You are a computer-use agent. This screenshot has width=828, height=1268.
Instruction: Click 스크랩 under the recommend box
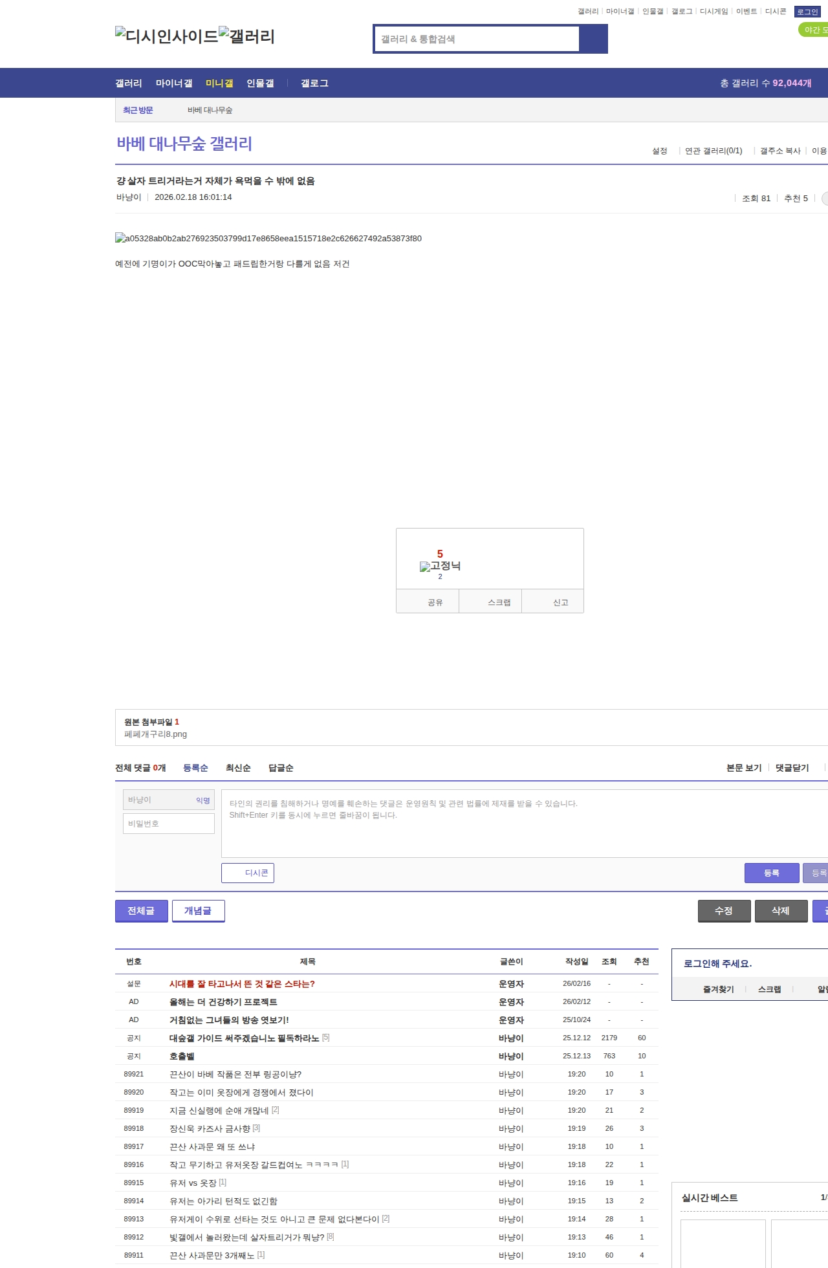(x=490, y=602)
